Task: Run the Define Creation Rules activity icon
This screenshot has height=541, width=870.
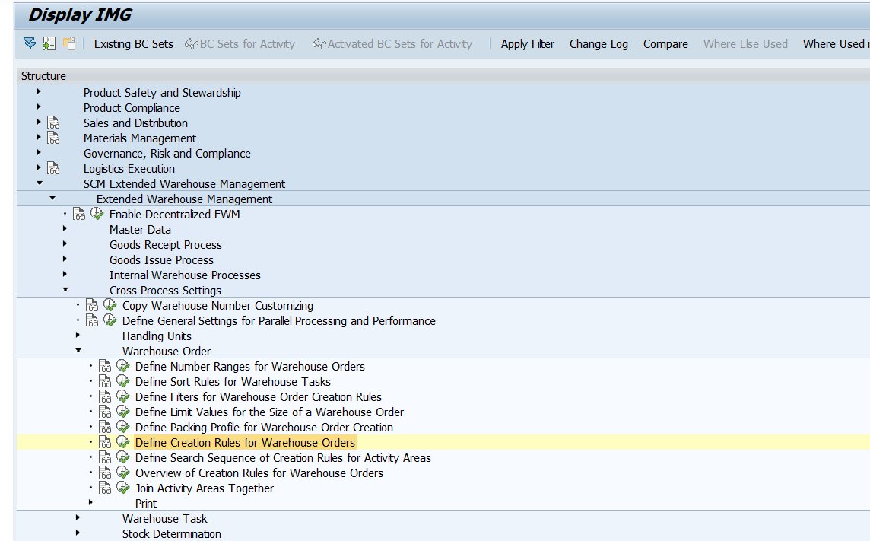Action: tap(123, 443)
